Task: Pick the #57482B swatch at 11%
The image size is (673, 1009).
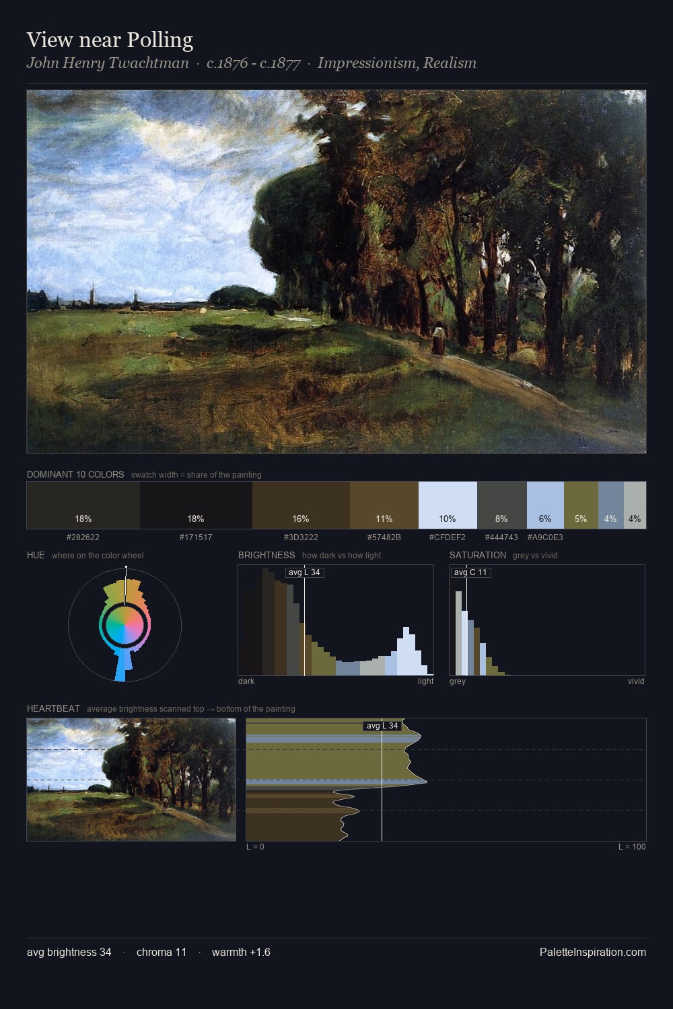Action: [384, 505]
